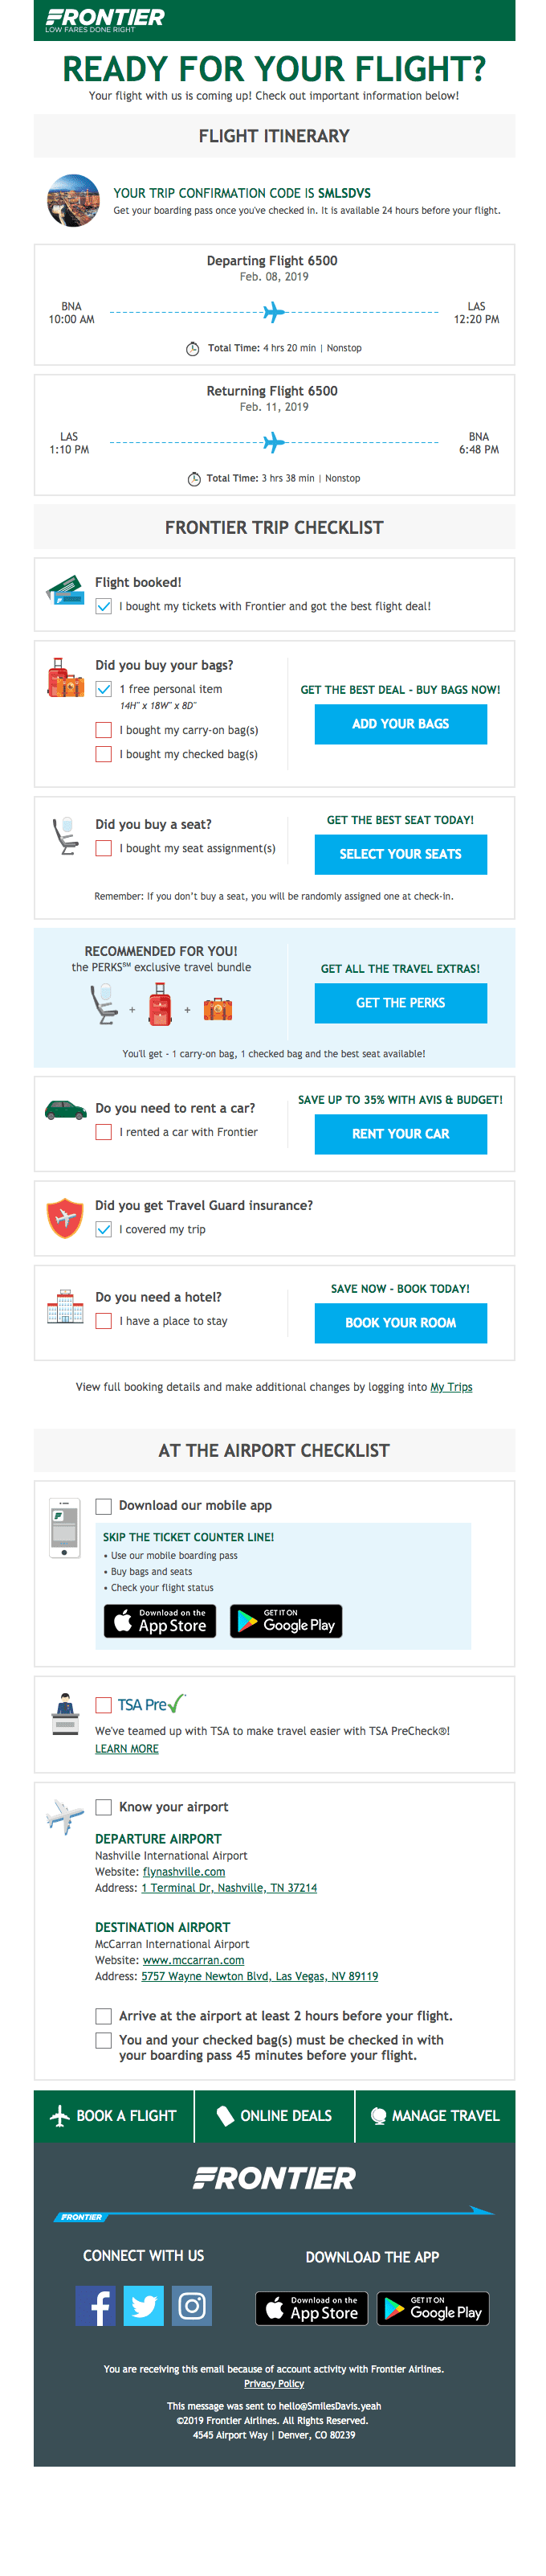Select the Manage Travel tab
Screen dimensions: 546x2576
434,2115
